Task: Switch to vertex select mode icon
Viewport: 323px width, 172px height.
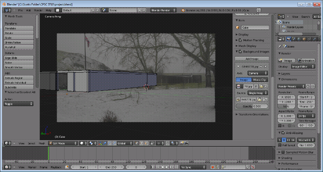Action: (x=136, y=143)
